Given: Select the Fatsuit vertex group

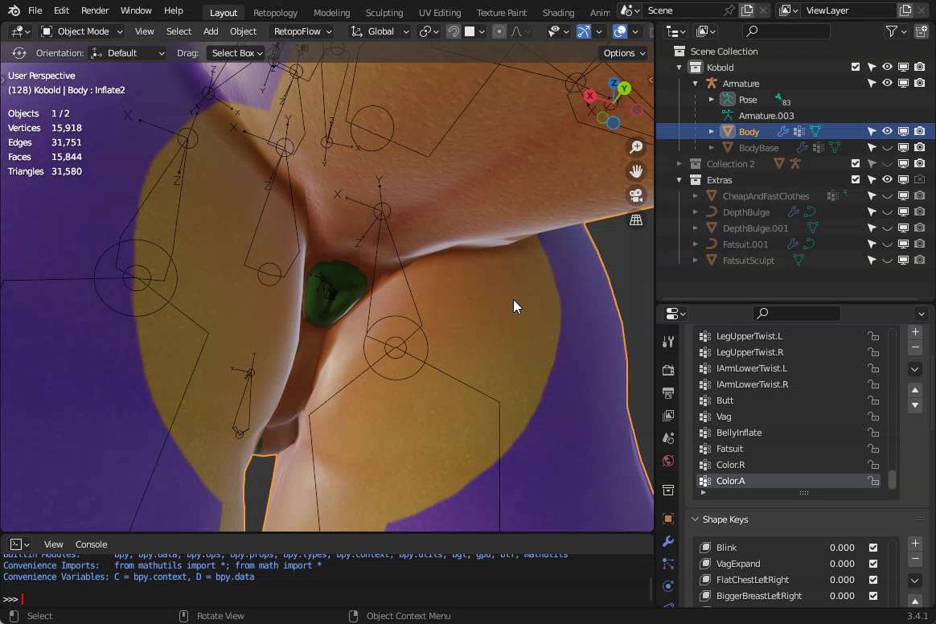Looking at the screenshot, I should coord(789,449).
